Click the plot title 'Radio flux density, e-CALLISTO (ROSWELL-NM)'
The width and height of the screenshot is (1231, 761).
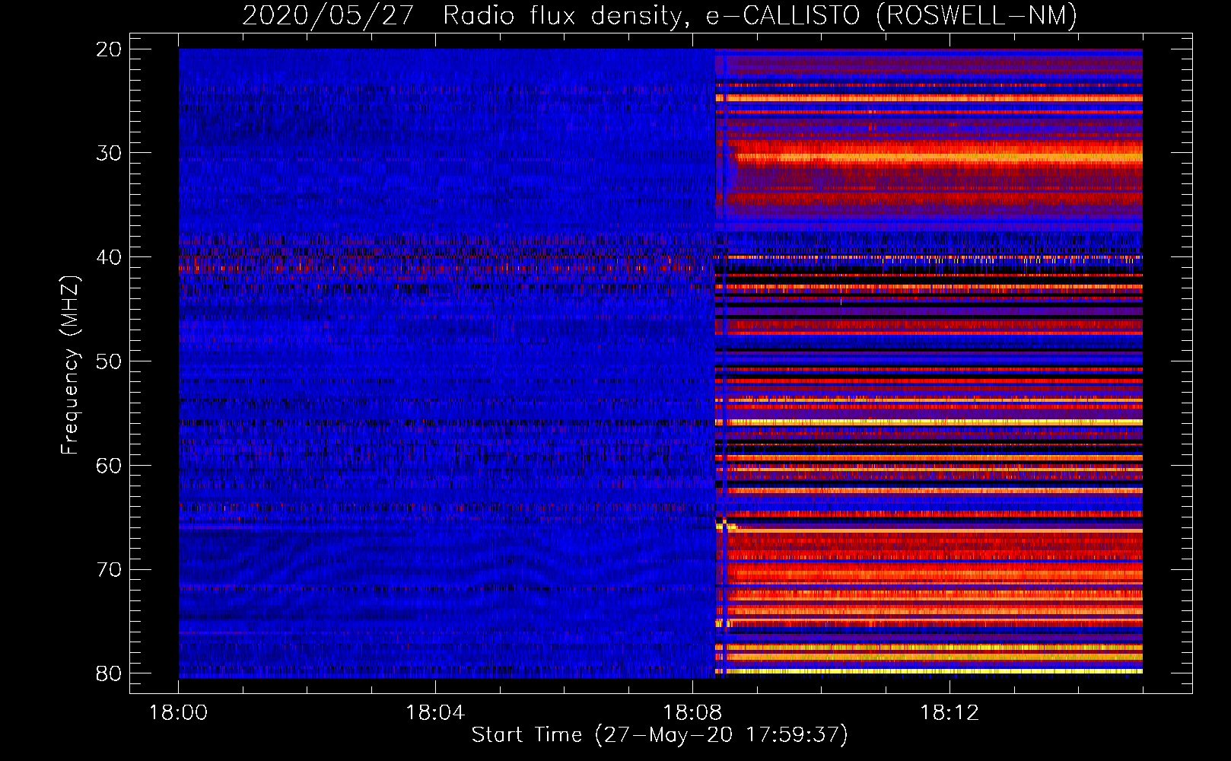[x=760, y=15]
